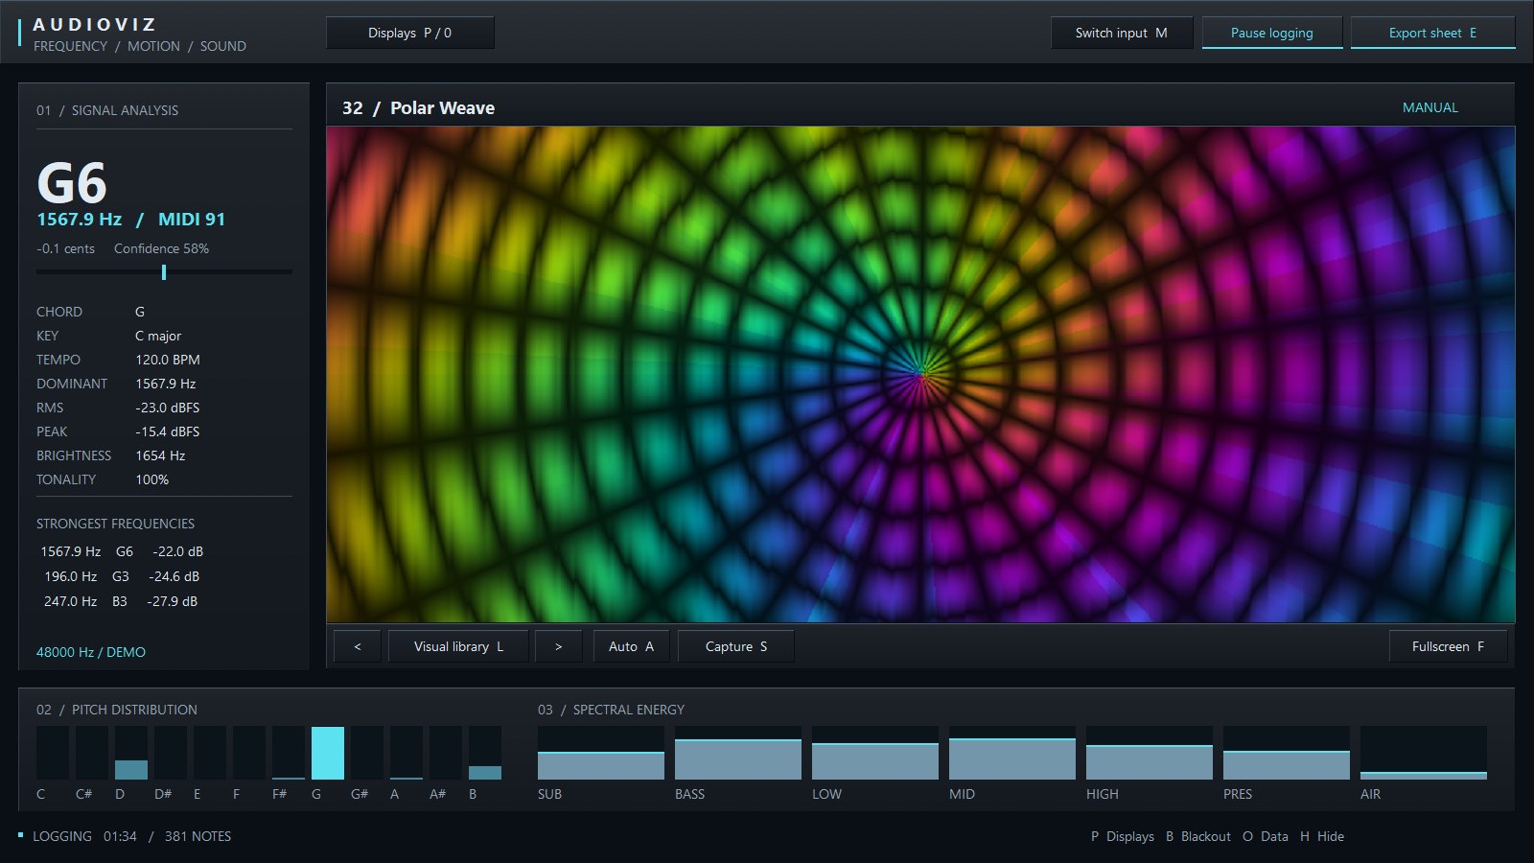Click Export sheet E button
This screenshot has width=1534, height=863.
click(1433, 33)
